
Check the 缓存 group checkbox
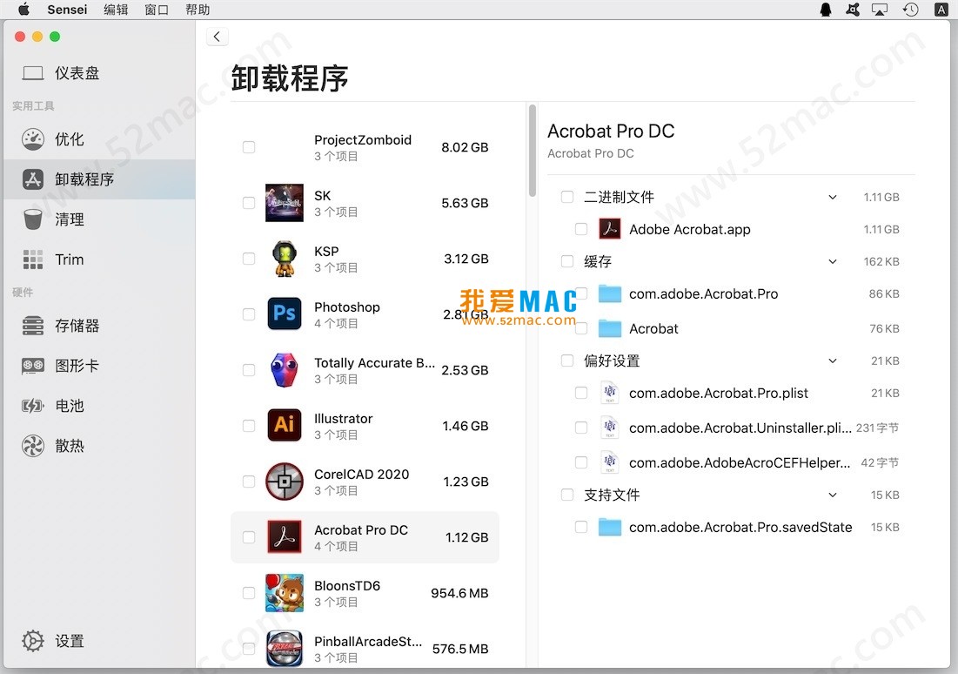567,262
